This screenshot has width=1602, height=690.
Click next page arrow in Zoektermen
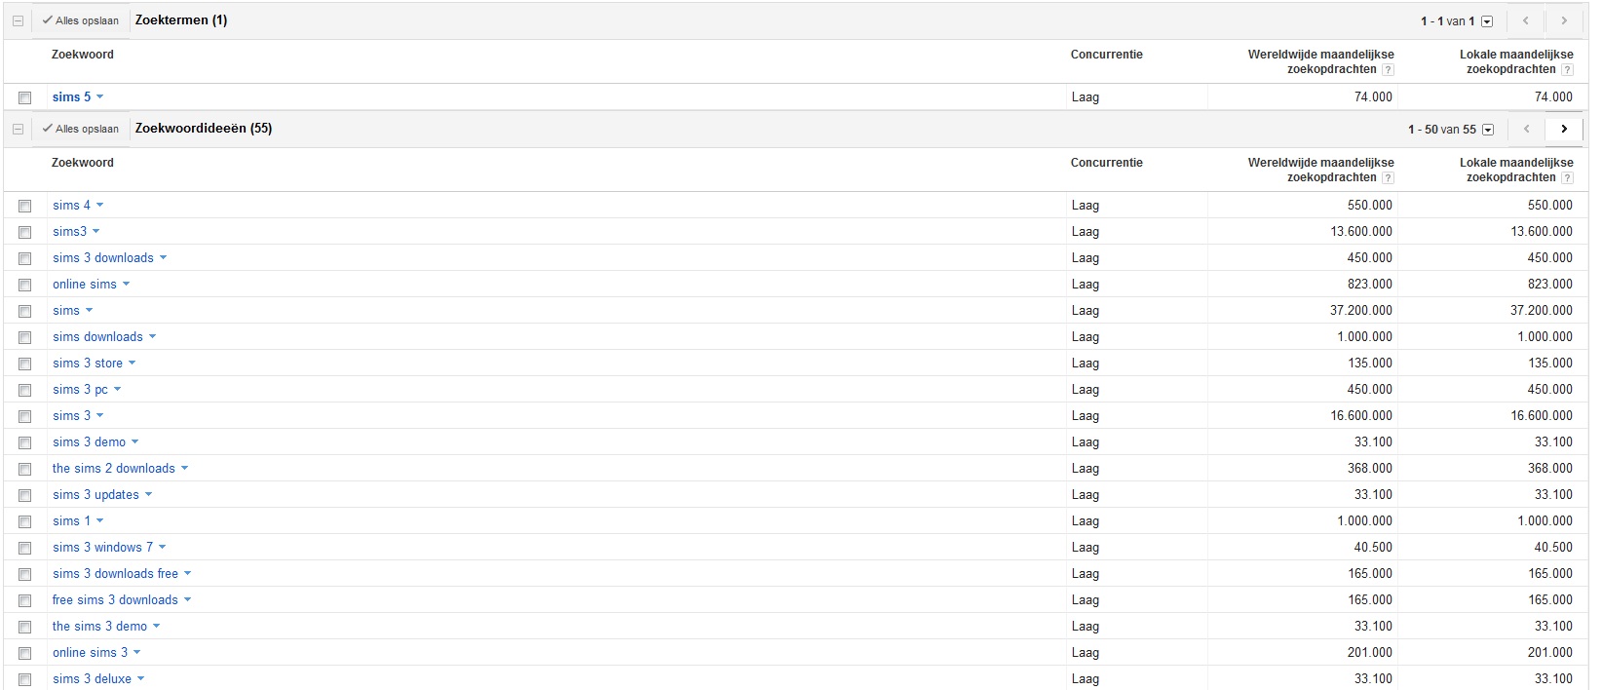(1564, 20)
